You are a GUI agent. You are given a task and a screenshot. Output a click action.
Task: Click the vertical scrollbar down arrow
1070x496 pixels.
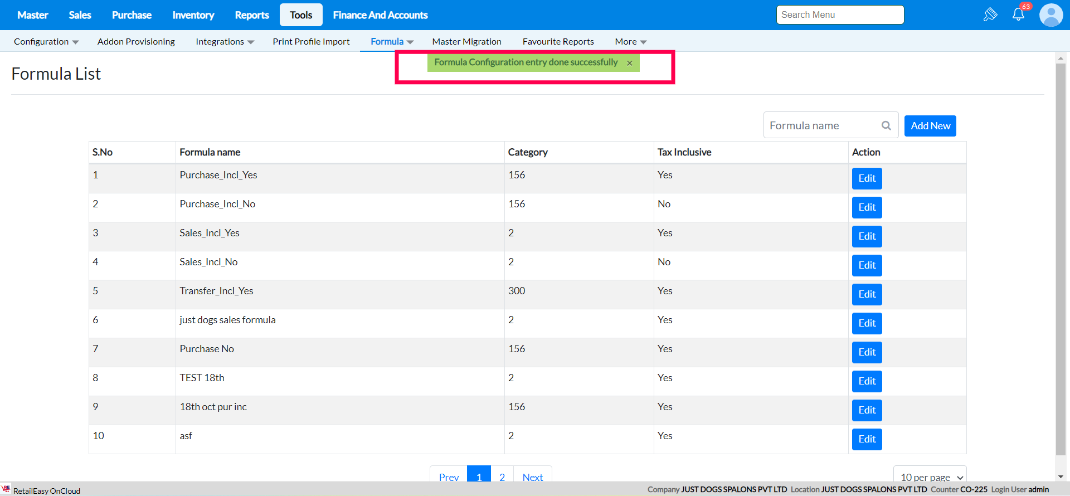click(x=1061, y=477)
